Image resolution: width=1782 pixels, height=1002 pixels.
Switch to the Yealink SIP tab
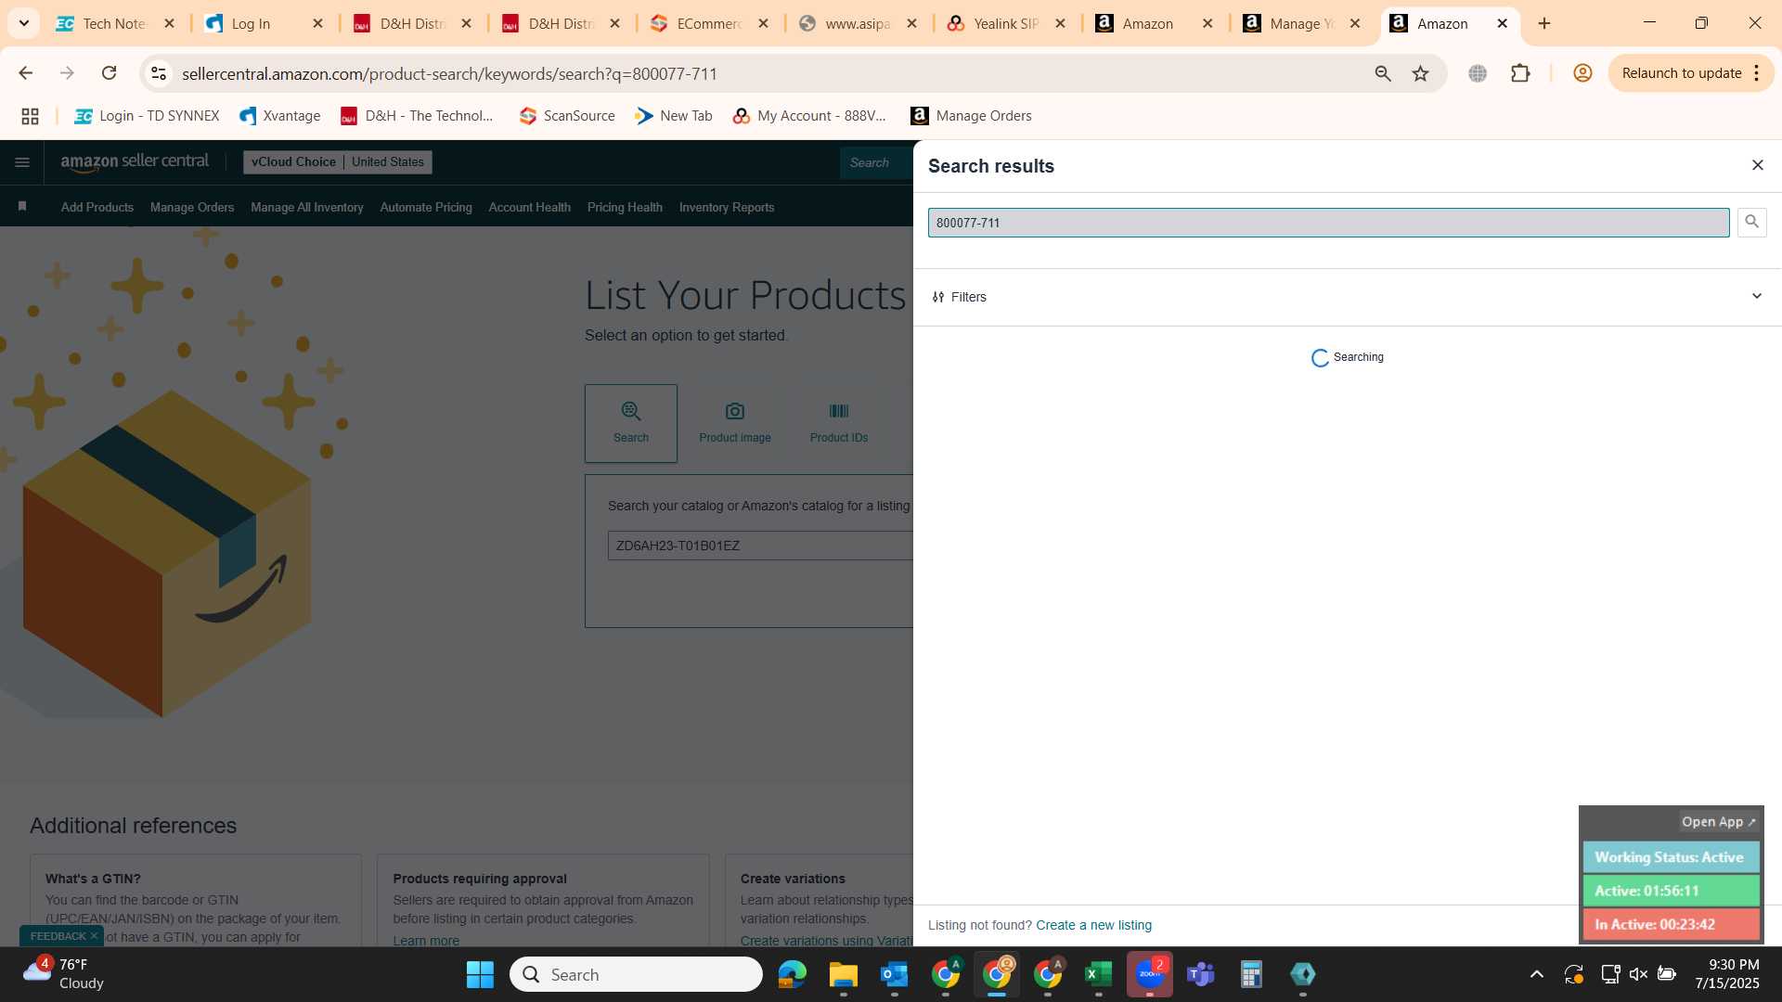click(1006, 23)
